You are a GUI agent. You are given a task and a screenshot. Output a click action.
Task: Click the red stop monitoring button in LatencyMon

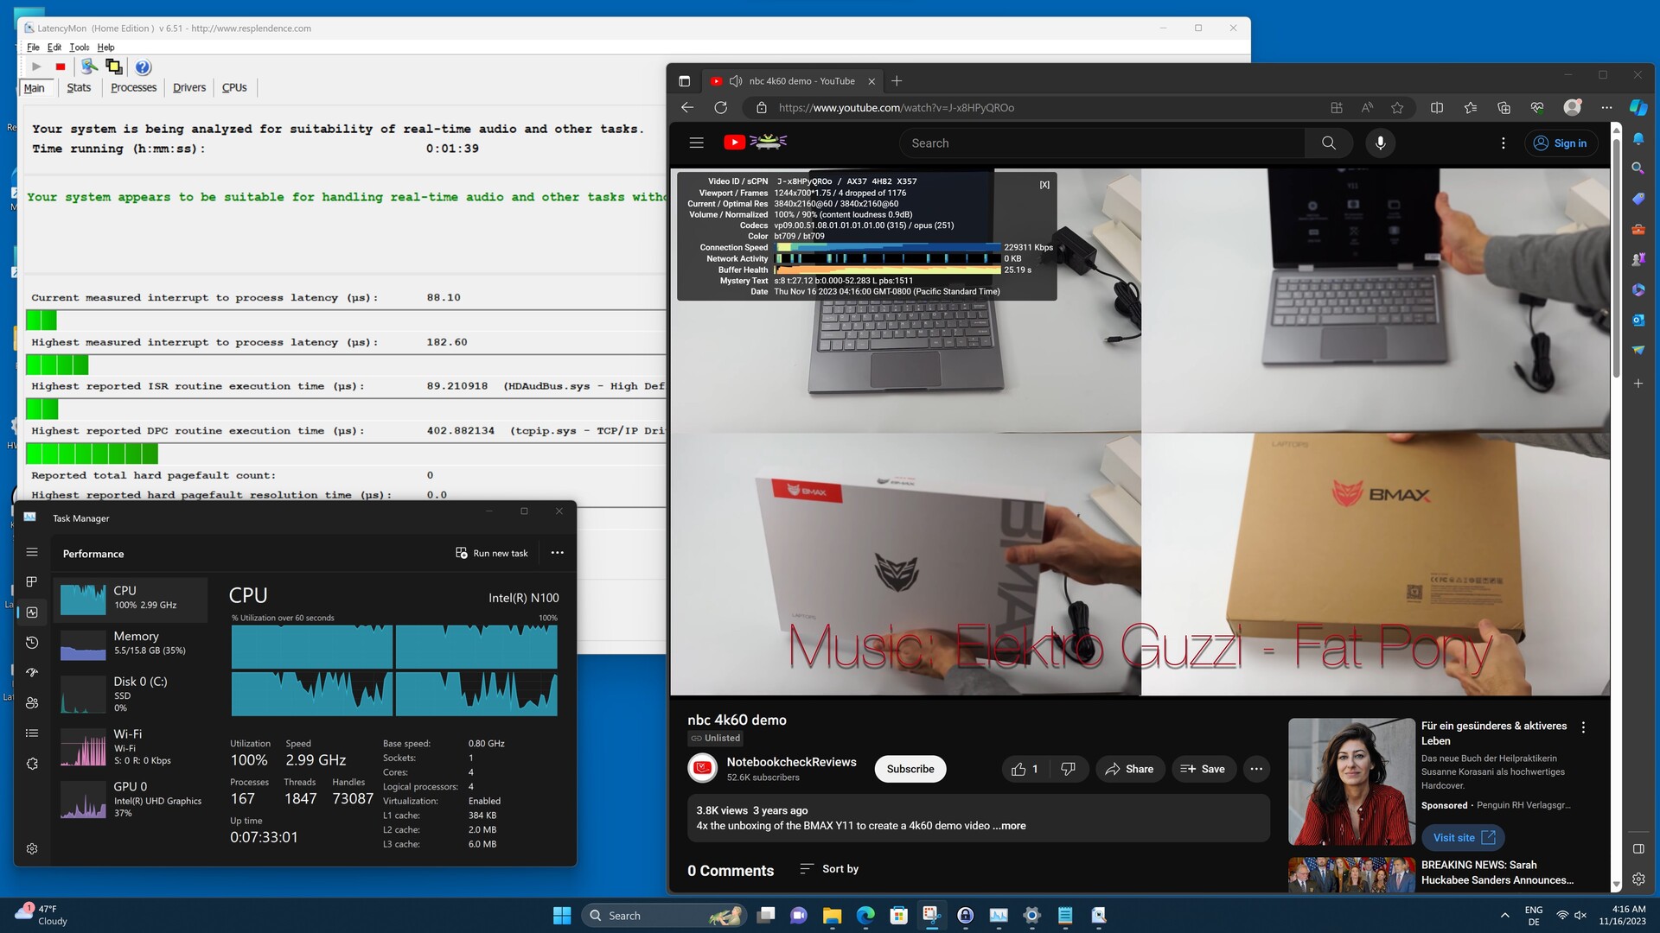click(61, 67)
